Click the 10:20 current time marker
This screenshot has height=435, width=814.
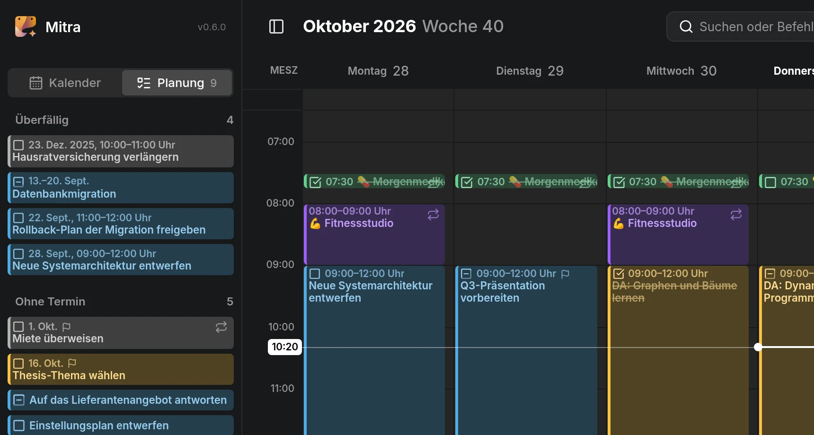(285, 347)
